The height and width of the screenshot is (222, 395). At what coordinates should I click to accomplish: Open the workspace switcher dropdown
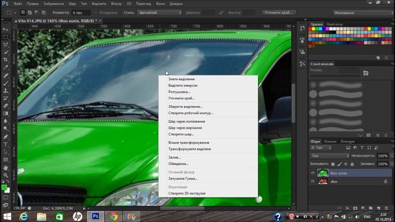pos(364,12)
